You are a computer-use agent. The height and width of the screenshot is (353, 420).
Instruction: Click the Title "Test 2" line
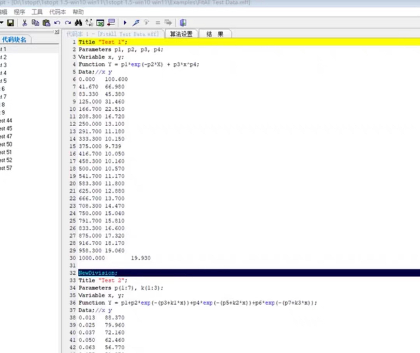(103, 280)
